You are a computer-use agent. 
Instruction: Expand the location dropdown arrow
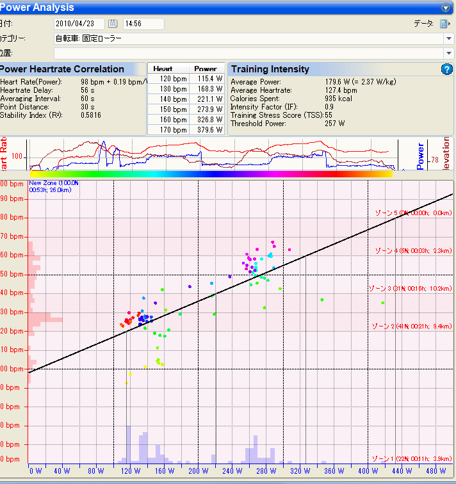tap(448, 53)
